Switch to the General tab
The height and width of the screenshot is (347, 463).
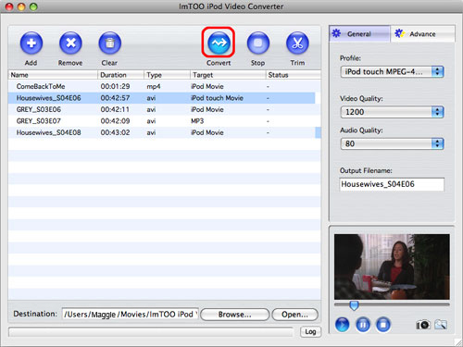[359, 33]
